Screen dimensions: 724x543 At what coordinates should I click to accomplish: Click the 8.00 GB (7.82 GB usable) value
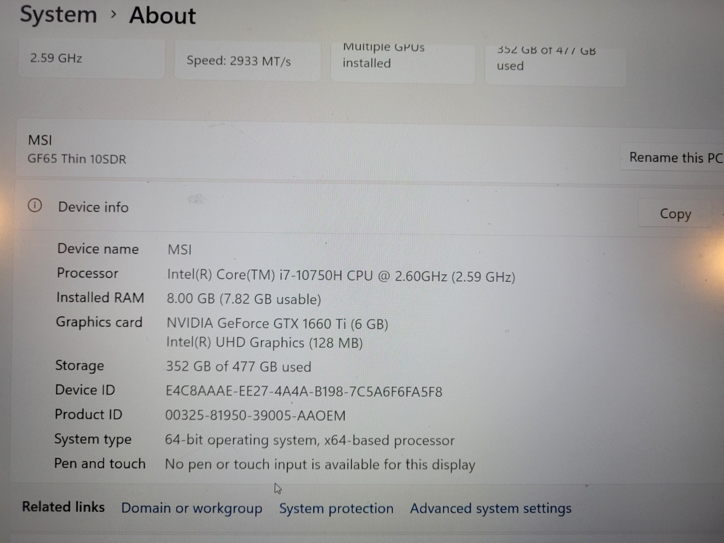click(244, 299)
